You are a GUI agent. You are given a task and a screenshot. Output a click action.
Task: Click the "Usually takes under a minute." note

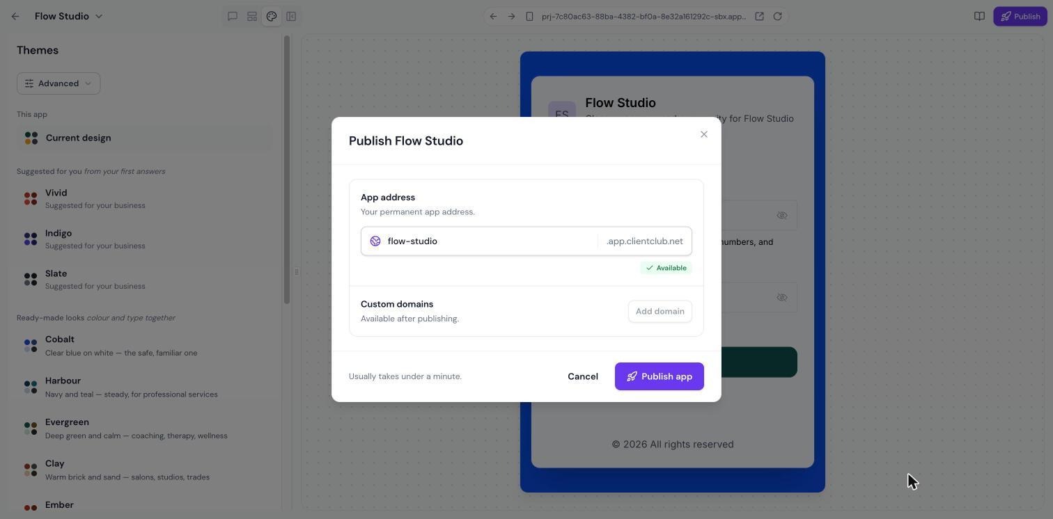pyautogui.click(x=405, y=376)
